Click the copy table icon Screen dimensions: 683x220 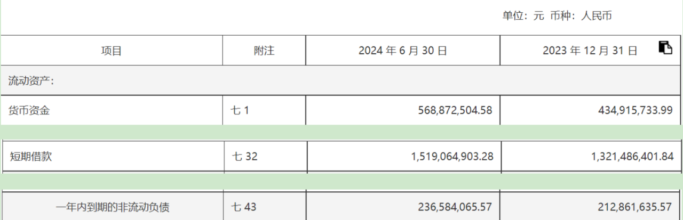point(665,47)
